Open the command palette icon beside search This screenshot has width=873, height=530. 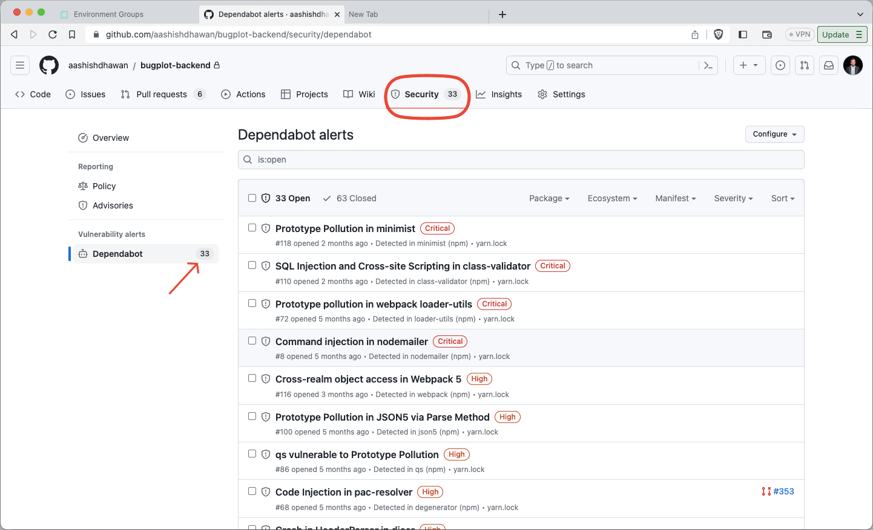pos(708,65)
